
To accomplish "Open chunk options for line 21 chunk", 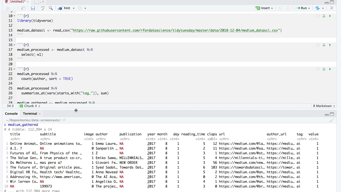I will click(x=318, y=69).
